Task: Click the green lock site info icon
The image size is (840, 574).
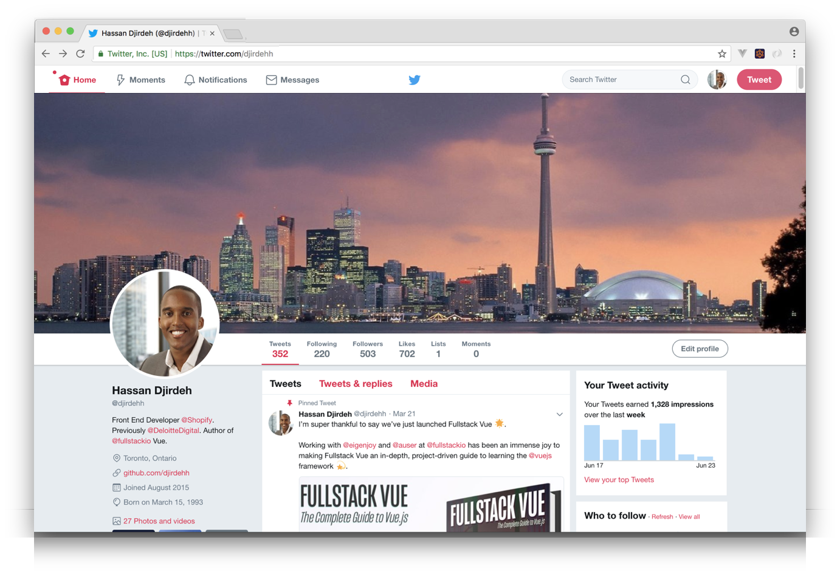Action: (x=101, y=53)
